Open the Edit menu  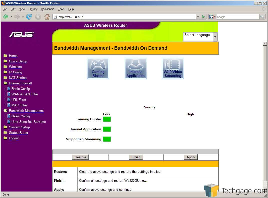click(x=13, y=9)
